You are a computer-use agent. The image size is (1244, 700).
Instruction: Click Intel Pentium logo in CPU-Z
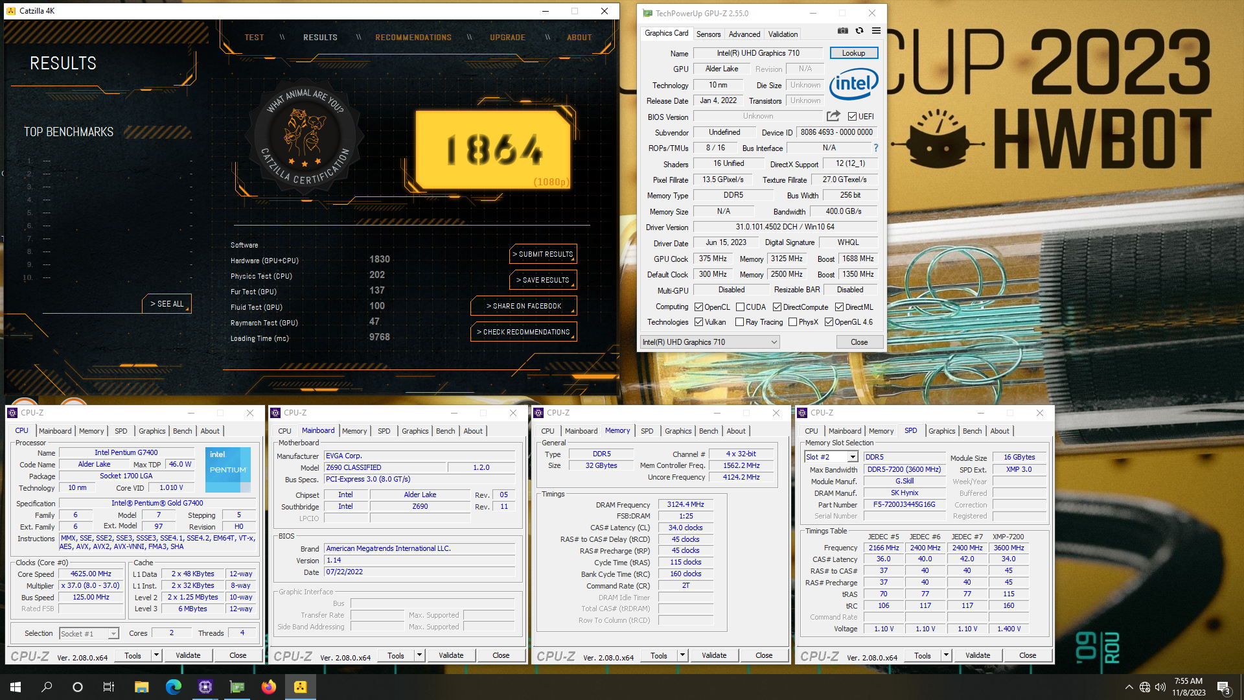pyautogui.click(x=228, y=470)
